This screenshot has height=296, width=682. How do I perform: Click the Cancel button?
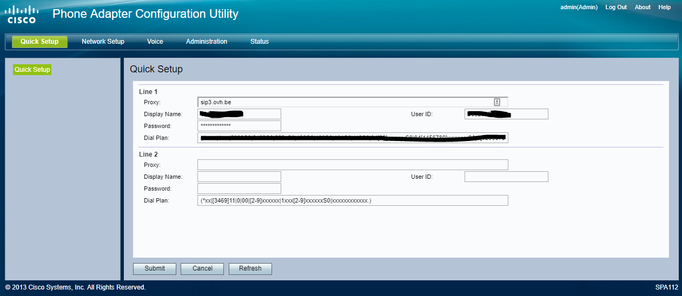tap(202, 268)
